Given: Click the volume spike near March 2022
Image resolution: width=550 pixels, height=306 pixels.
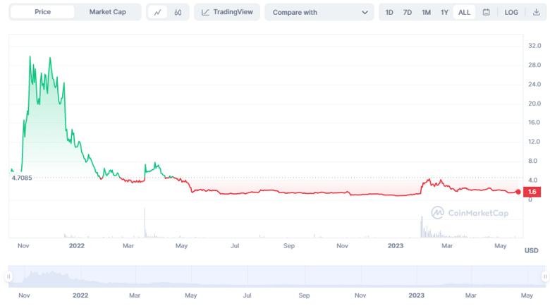Looking at the screenshot, I should coord(145,222).
